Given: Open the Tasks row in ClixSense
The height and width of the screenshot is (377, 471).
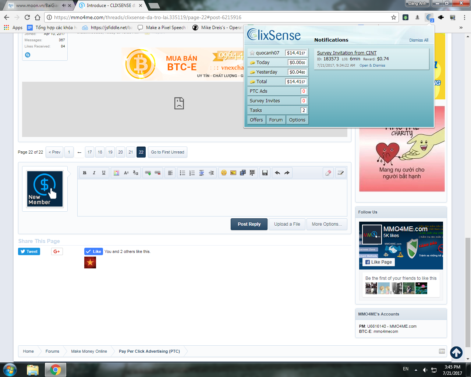Looking at the screenshot, I should (278, 110).
